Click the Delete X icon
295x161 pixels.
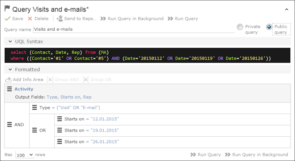(x=30, y=19)
